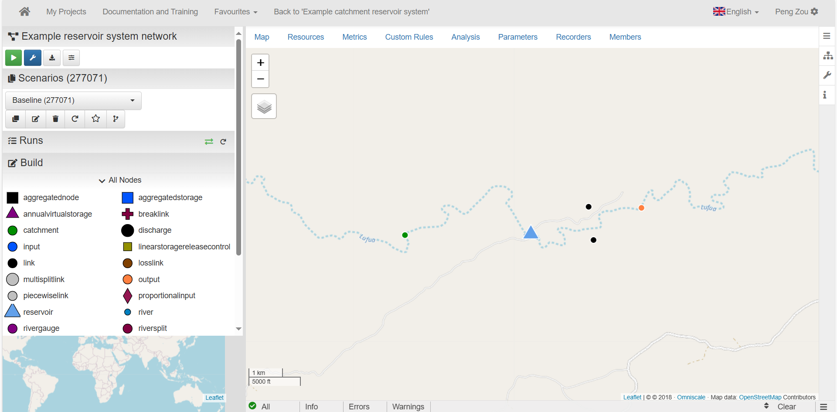Viewport: 837px width, 412px height.
Task: Open map layers control
Action: [x=264, y=106]
